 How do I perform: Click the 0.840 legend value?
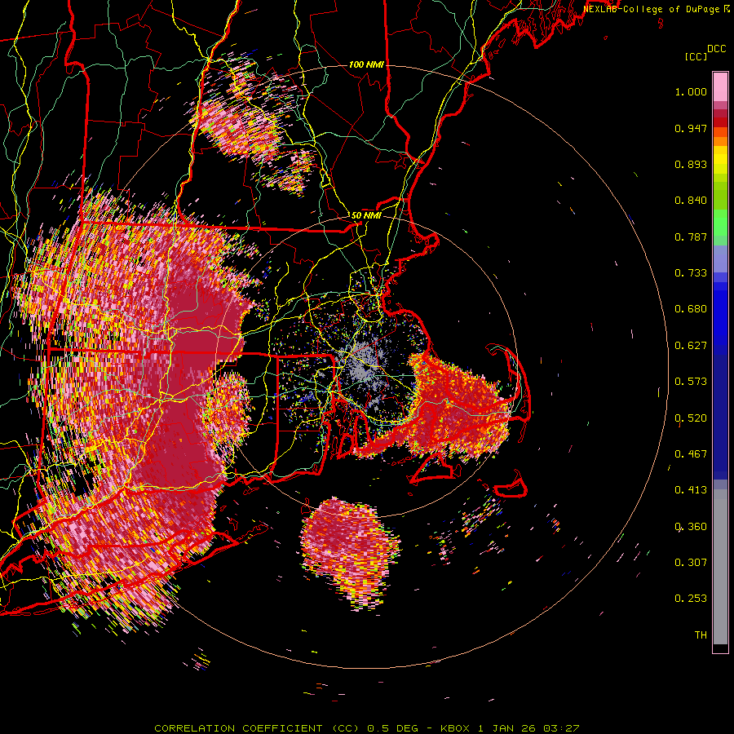691,201
